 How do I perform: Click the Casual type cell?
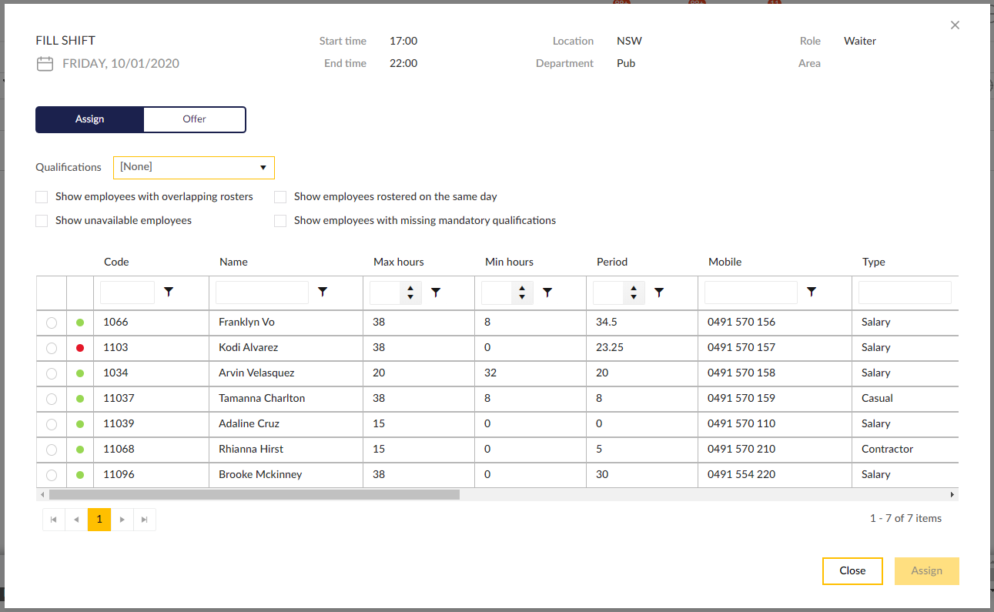point(877,399)
